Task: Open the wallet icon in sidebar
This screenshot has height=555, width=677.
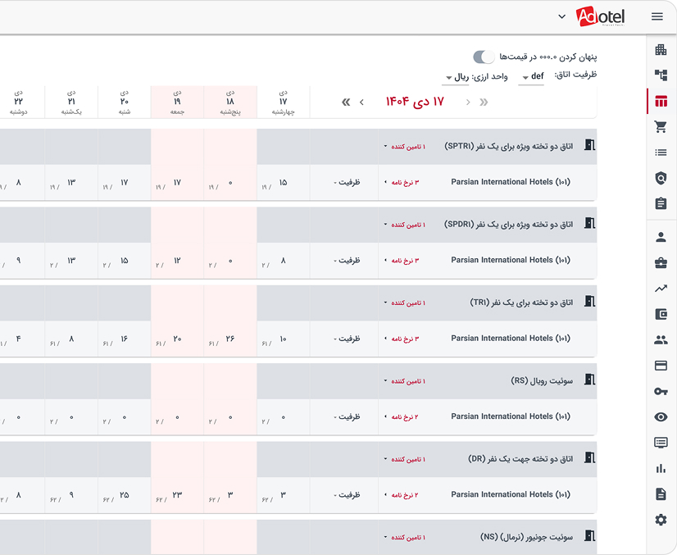Action: 661,314
